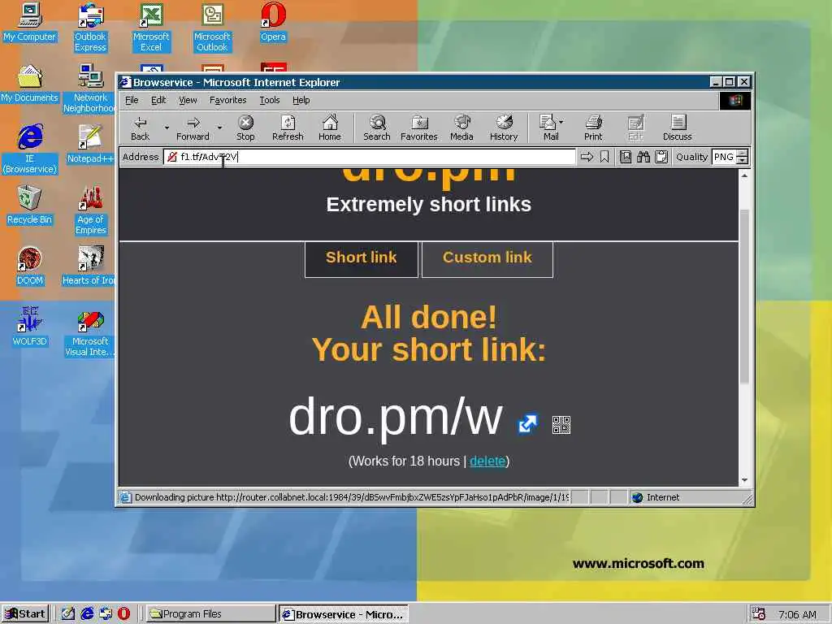This screenshot has height=624, width=832.
Task: Open the Back button history dropdown arrow
Action: [167, 128]
